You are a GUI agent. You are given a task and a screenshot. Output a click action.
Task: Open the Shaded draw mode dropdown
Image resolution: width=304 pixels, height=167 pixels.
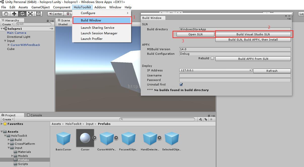pos(63,24)
